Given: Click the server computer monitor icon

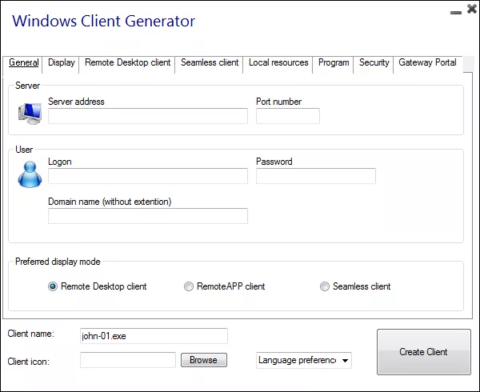Looking at the screenshot, I should [30, 114].
